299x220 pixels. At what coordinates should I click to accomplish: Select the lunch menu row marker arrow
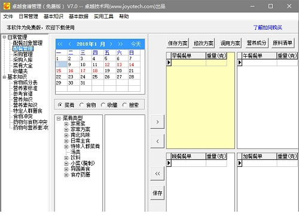pos(240,63)
